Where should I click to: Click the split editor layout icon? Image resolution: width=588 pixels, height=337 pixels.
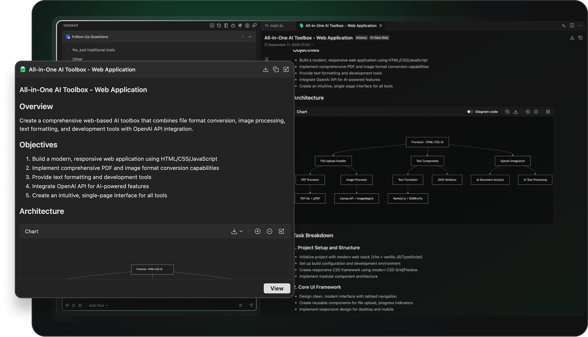pyautogui.click(x=572, y=26)
